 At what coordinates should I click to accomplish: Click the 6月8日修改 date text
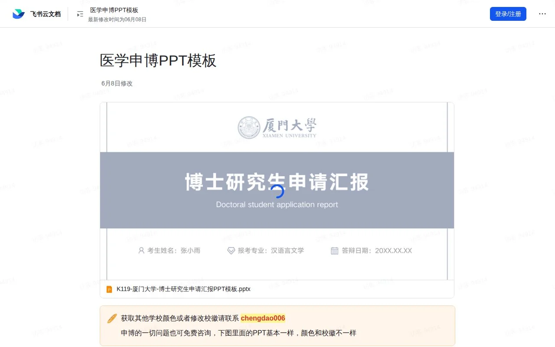(117, 83)
